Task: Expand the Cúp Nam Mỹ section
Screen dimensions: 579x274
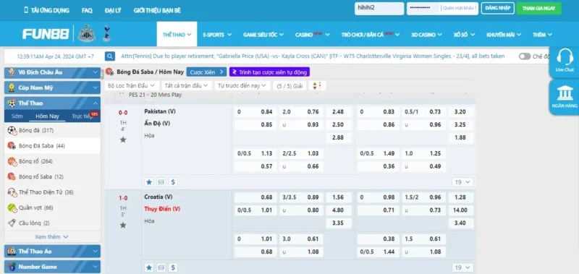Action: coord(52,87)
